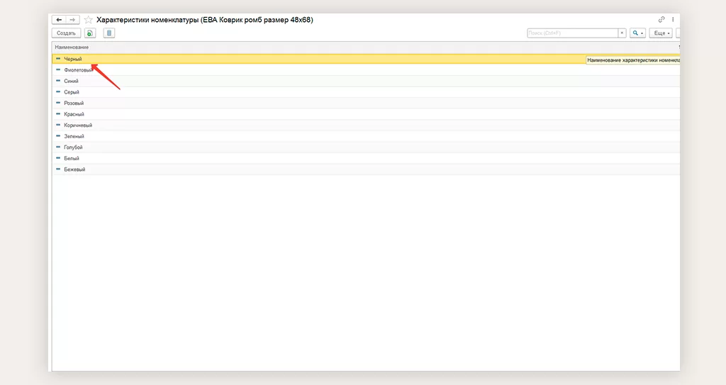Screen dimensions: 726x385
Task: Click the back navigation arrow
Action: point(59,20)
